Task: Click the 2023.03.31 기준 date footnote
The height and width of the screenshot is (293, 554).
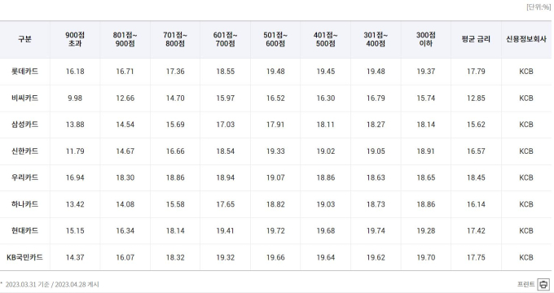Action: [x=27, y=285]
